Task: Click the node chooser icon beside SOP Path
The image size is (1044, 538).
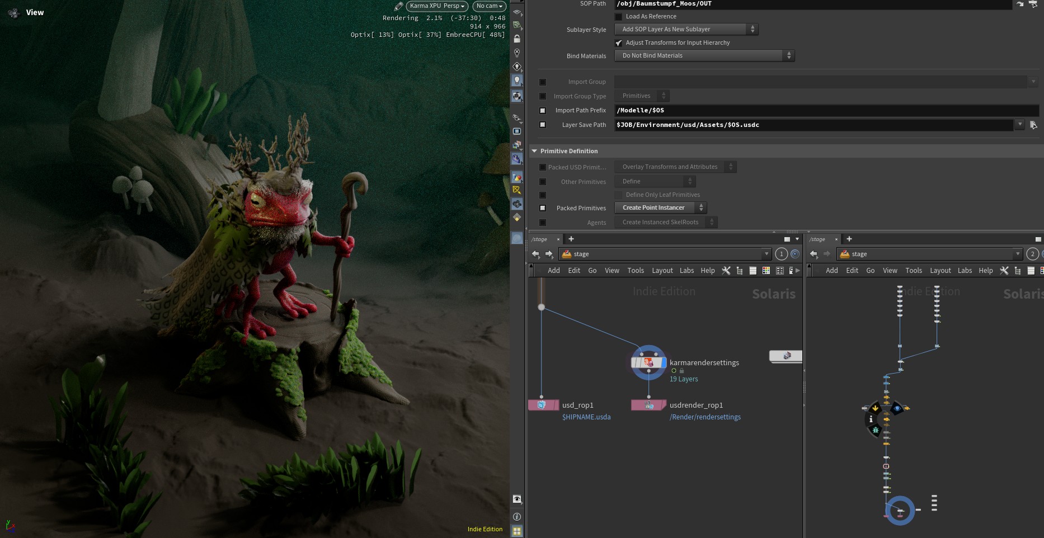Action: [1033, 4]
